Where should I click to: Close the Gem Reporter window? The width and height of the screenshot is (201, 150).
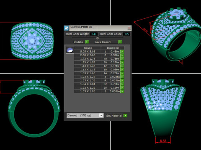point(129,28)
